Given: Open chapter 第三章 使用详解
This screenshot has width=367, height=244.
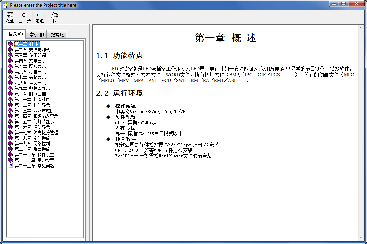Looking at the screenshot, I should (x=30, y=55).
